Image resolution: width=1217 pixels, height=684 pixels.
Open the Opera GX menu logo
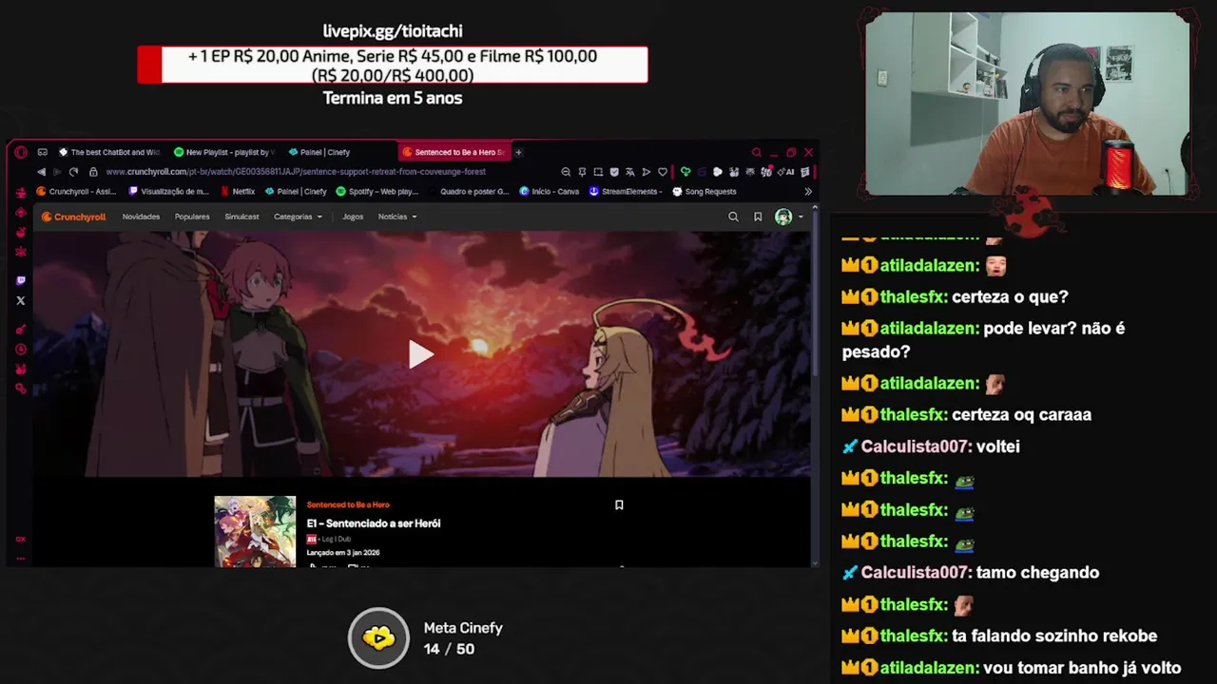pos(21,152)
